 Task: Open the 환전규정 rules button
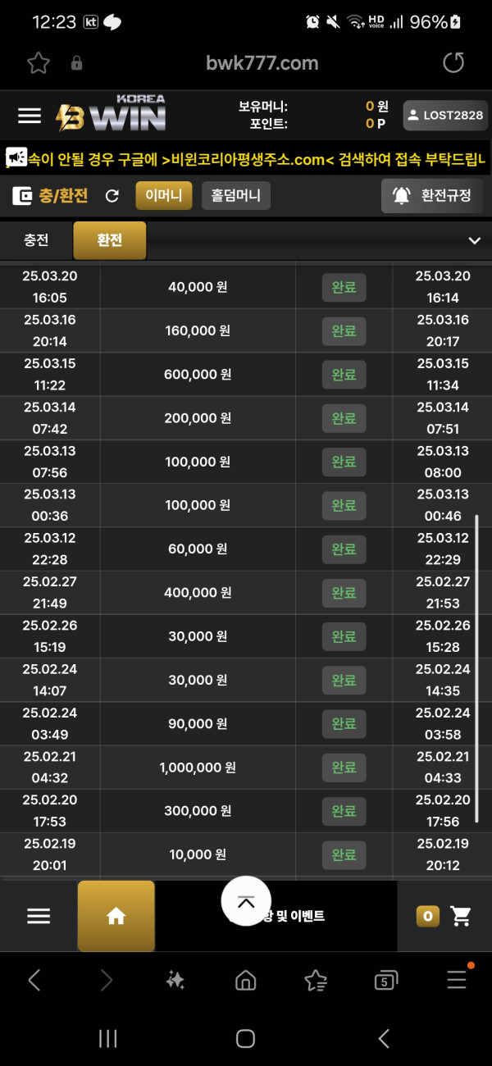pyautogui.click(x=432, y=196)
